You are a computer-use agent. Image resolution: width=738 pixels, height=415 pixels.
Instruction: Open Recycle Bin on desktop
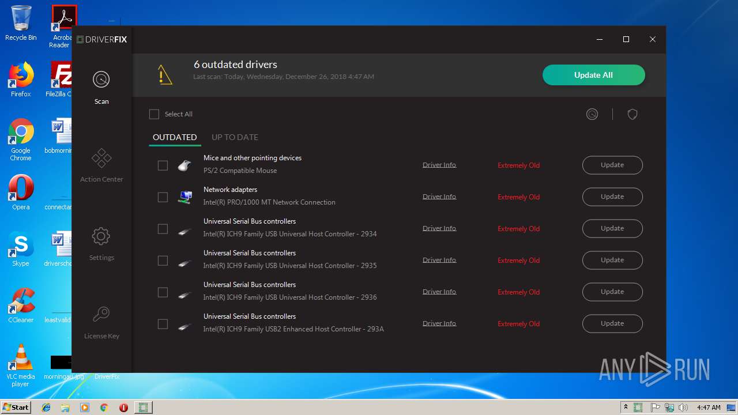coord(21,23)
